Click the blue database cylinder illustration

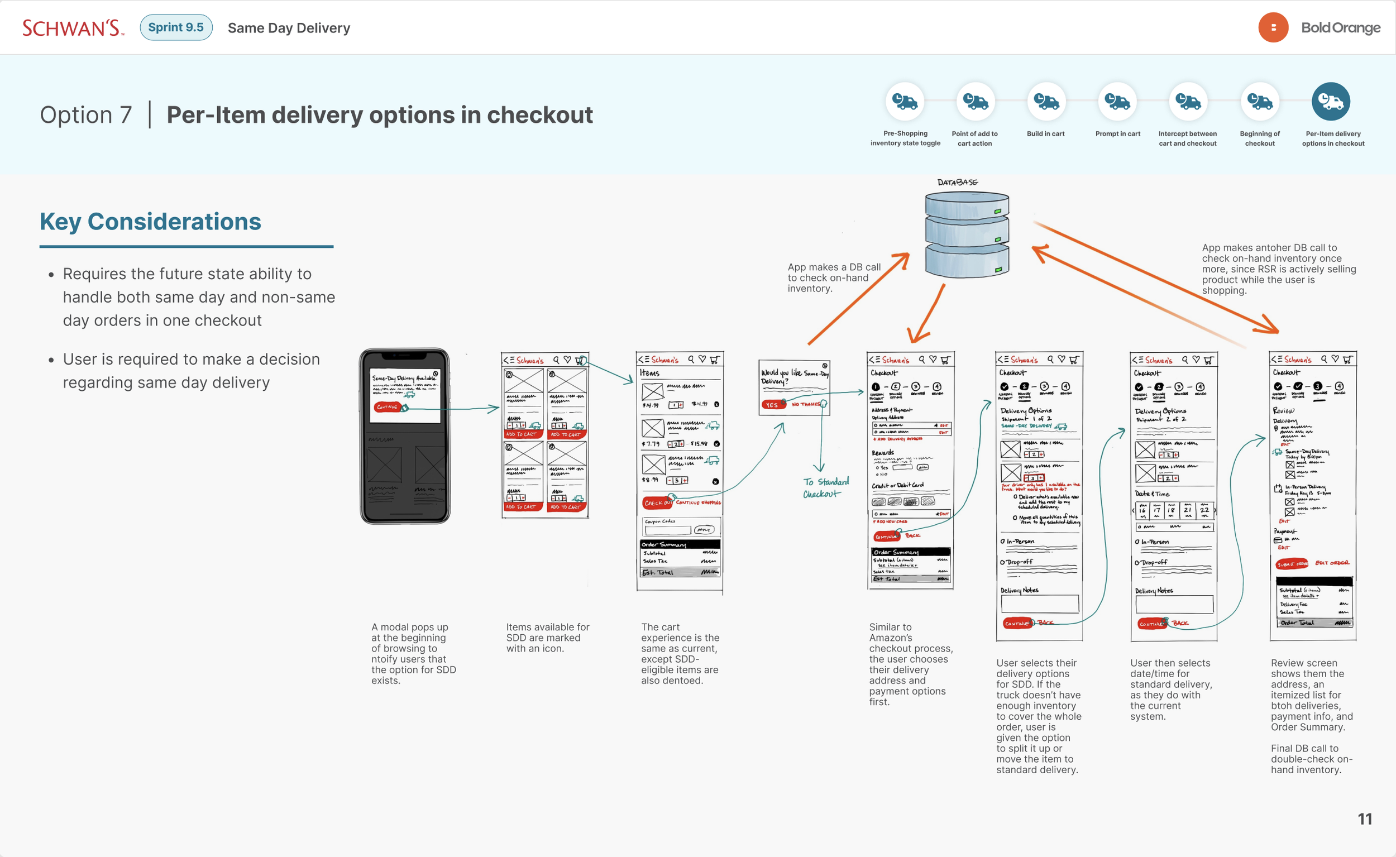[967, 234]
